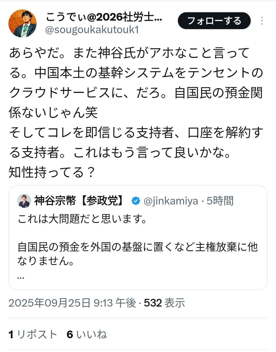Show the 1 リポスト list
The width and height of the screenshot is (276, 352).
[33, 334]
